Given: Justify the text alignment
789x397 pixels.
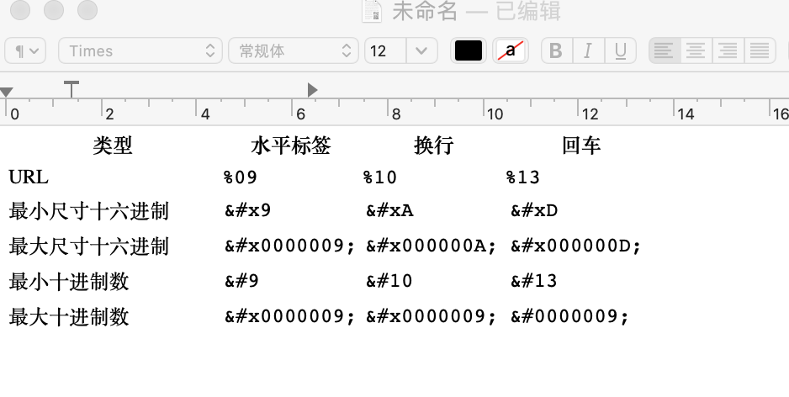Looking at the screenshot, I should tap(760, 50).
